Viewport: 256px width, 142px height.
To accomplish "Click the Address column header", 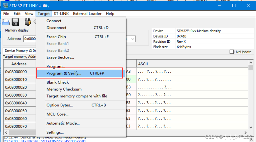I will [x=19, y=64].
